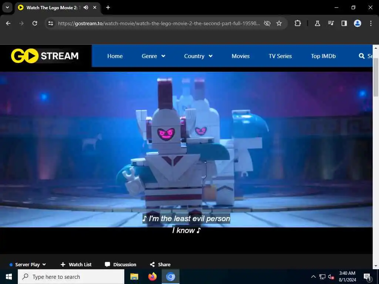Click the third-party cookies eye icon

pos(267,23)
